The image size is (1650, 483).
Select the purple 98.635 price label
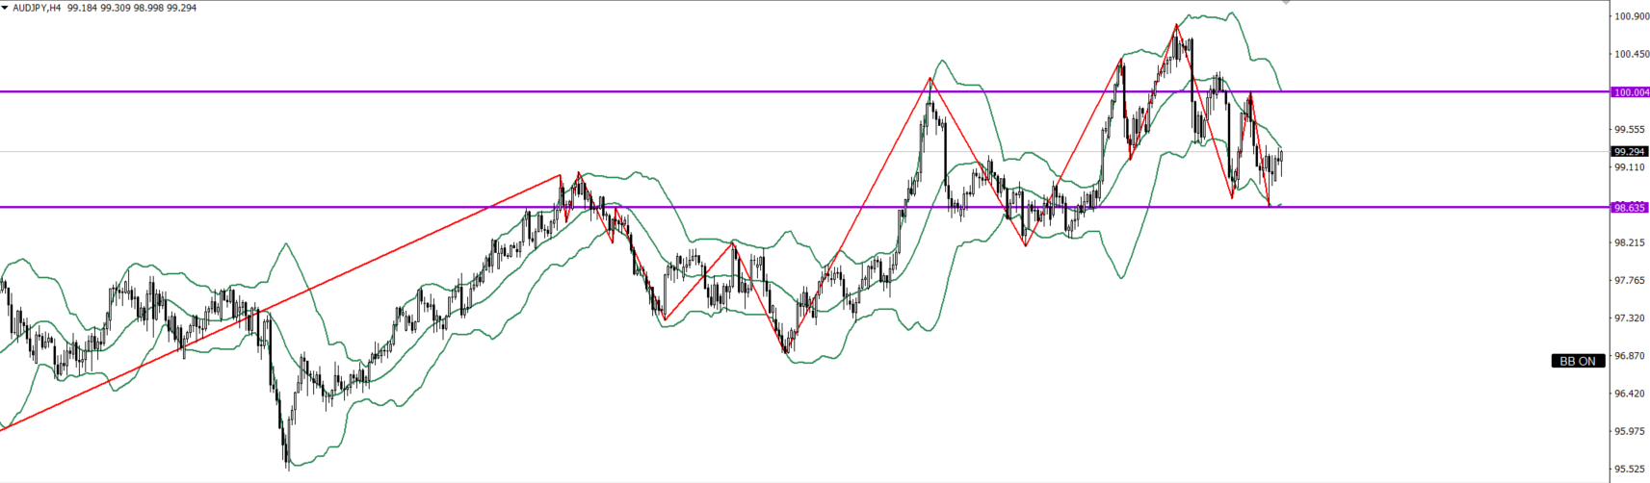tap(1630, 207)
